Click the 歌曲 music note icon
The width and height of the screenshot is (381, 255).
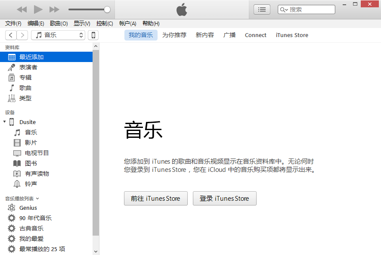[x=12, y=88]
